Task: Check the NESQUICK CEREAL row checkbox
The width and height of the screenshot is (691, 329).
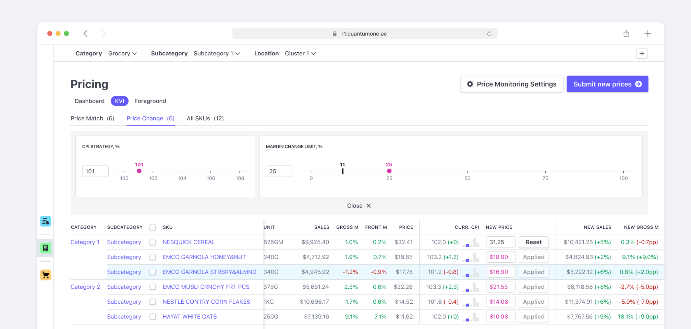Action: coord(153,242)
